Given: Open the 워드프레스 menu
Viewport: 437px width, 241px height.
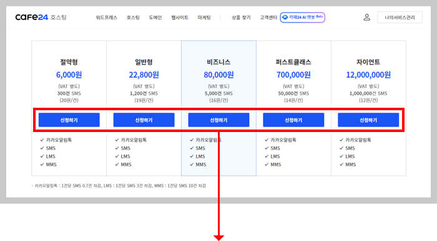Looking at the screenshot, I should coord(107,17).
